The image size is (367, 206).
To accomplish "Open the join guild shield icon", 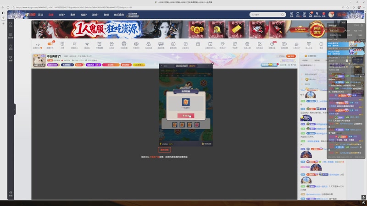I will click(309, 45).
